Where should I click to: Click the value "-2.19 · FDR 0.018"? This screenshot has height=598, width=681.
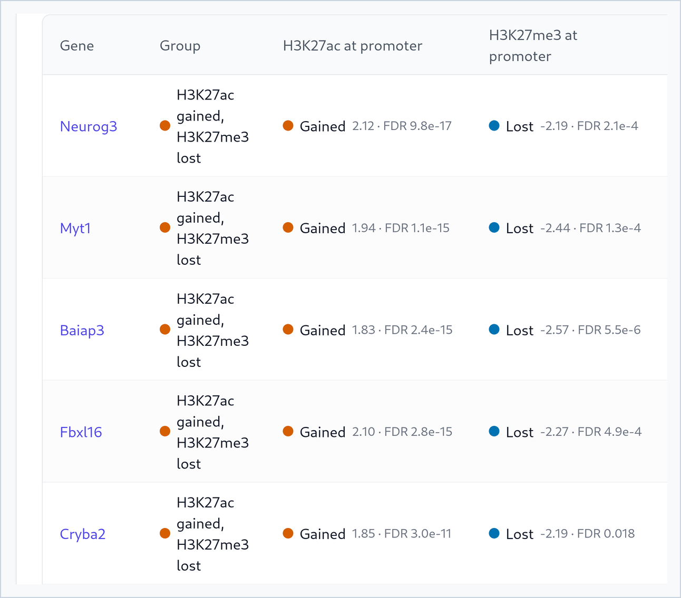pos(588,534)
